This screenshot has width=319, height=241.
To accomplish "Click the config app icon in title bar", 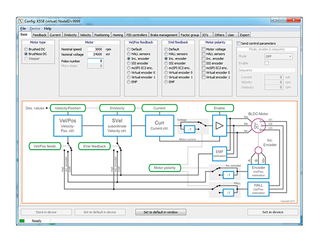I will (x=21, y=21).
